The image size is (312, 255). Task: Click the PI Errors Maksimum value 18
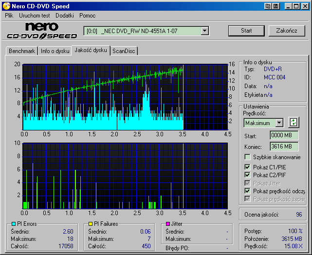70,238
